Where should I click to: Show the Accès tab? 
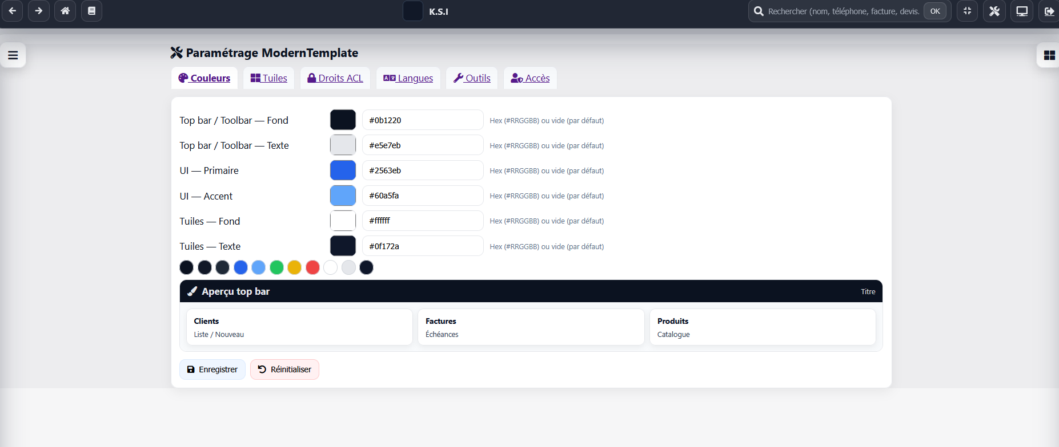[x=530, y=78]
